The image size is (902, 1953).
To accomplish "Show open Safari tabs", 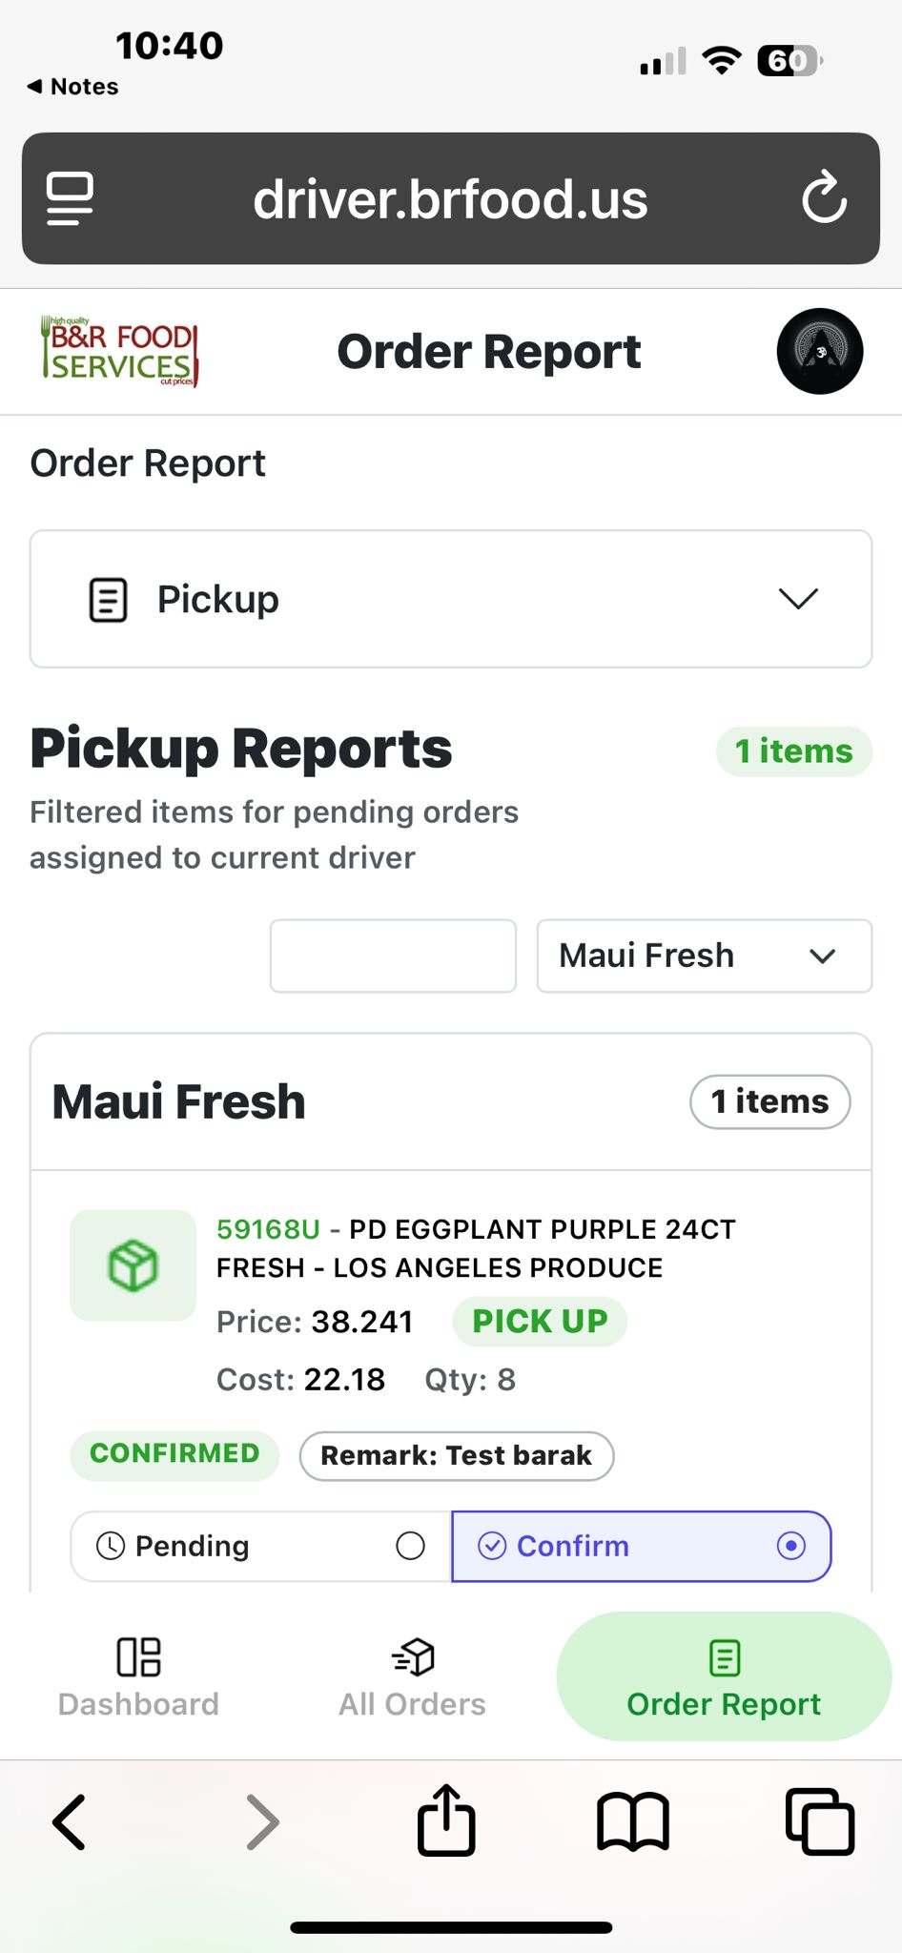I will pos(819,1820).
